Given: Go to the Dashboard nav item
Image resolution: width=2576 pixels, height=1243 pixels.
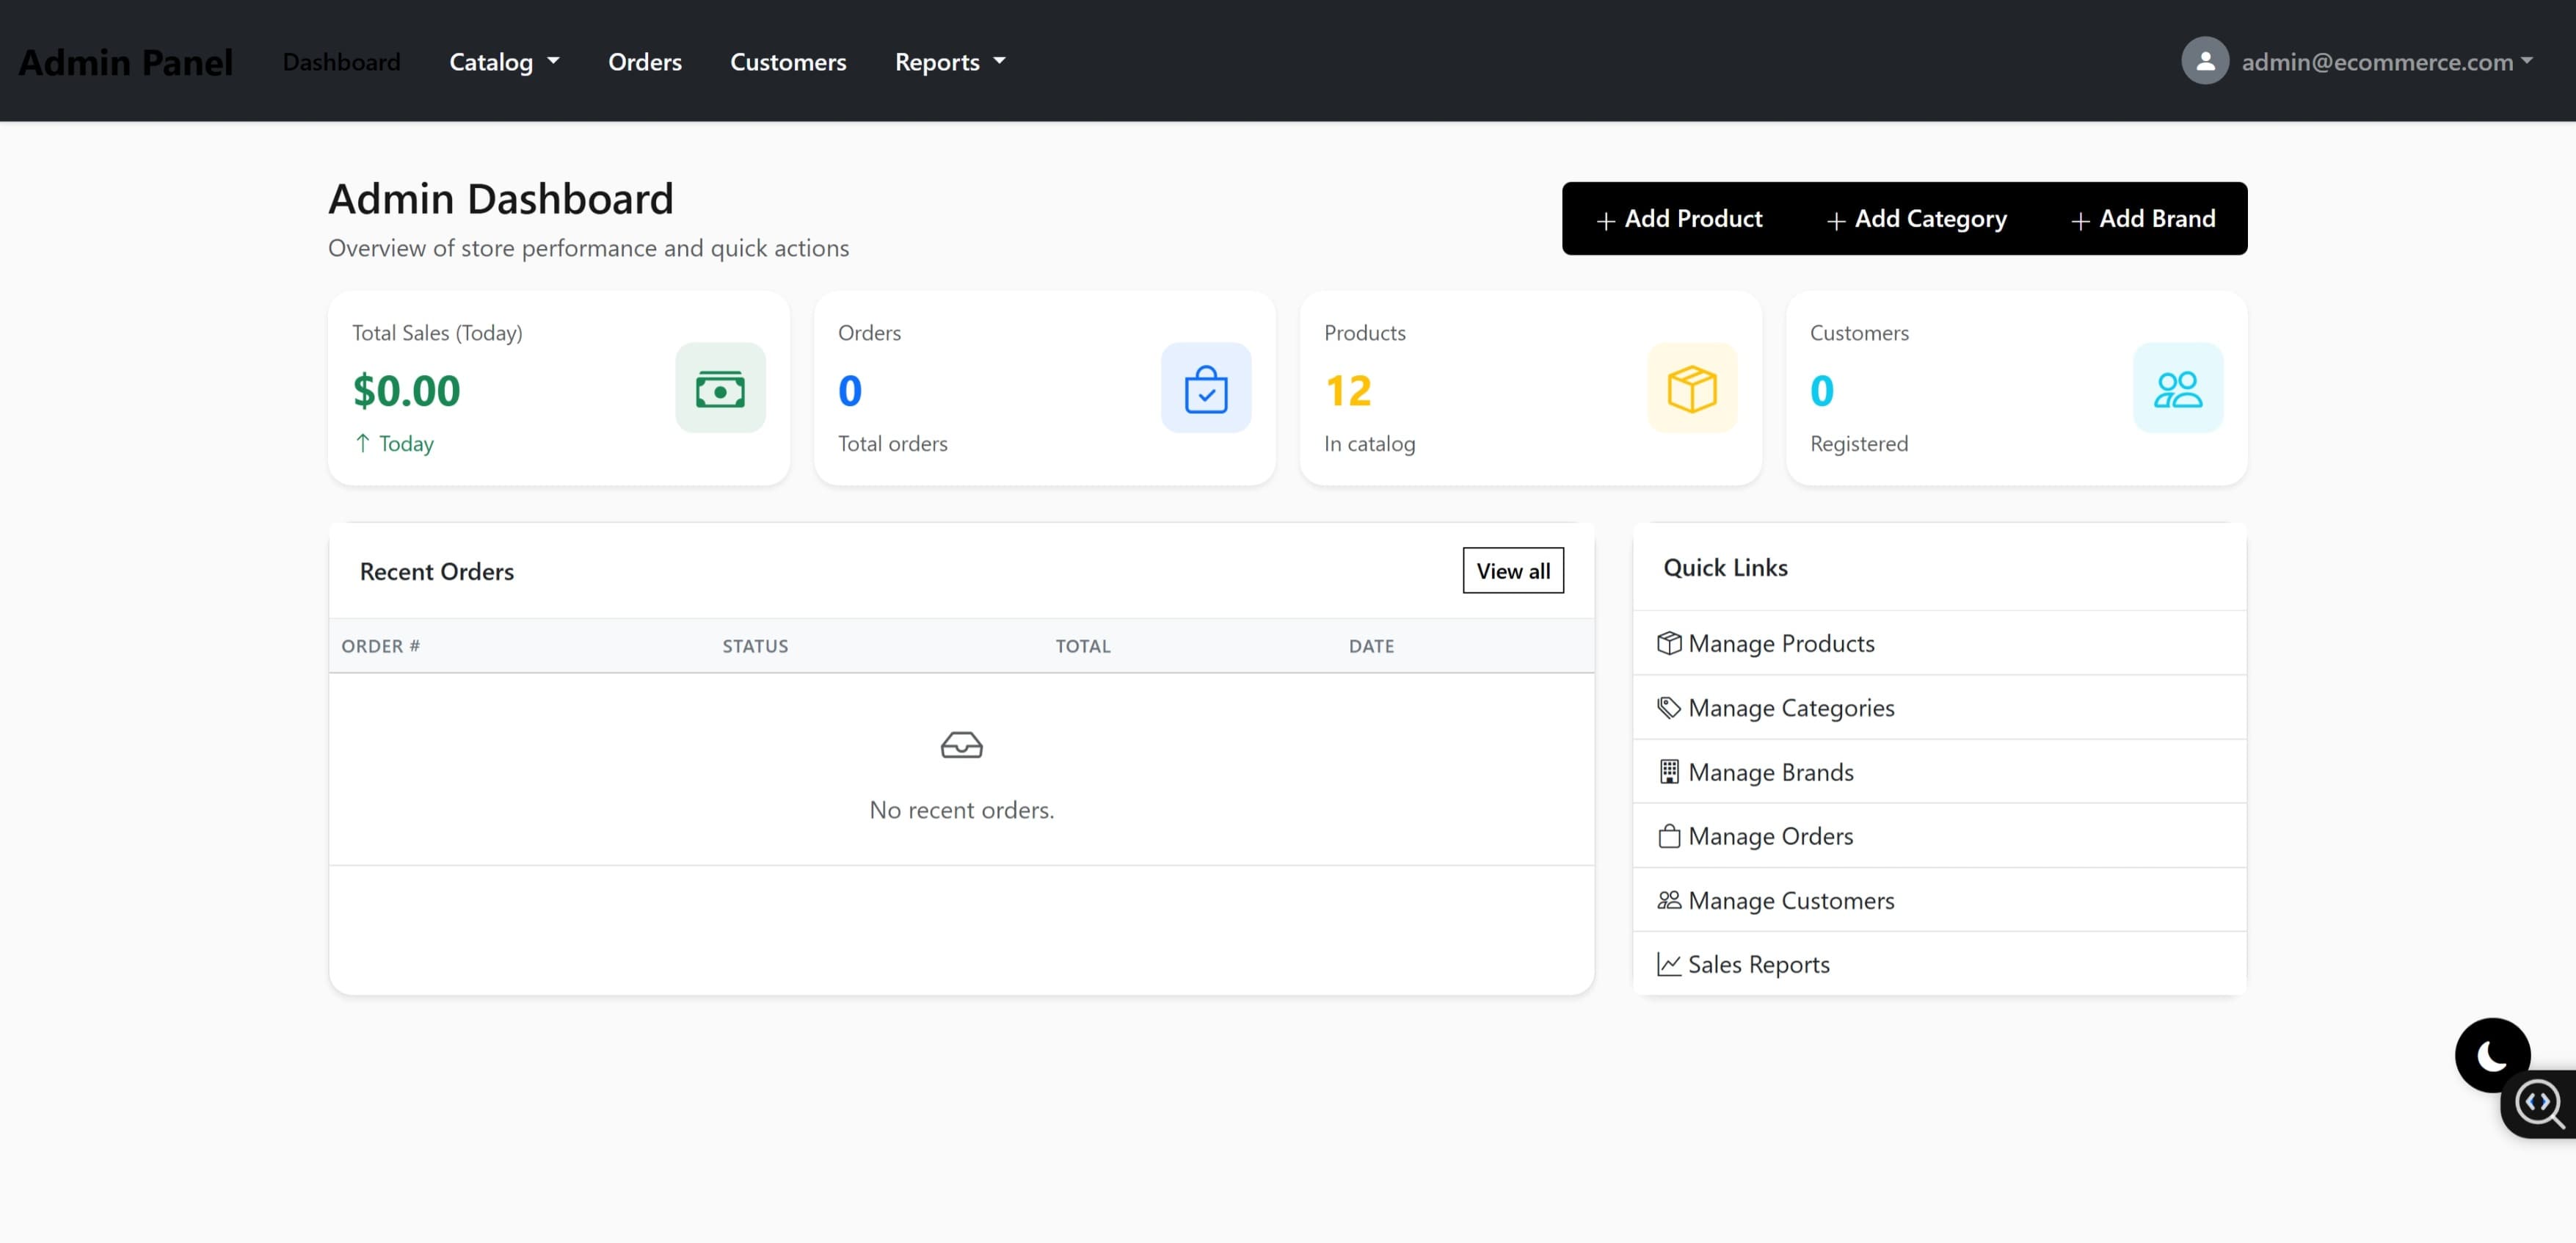Looking at the screenshot, I should [341, 61].
